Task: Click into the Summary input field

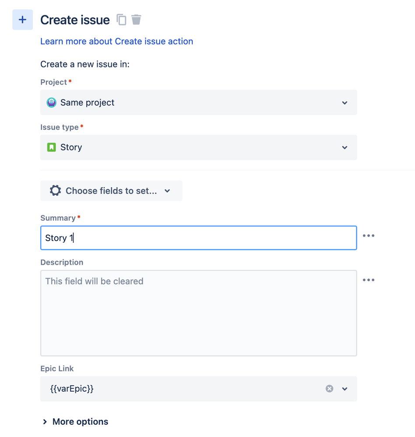Action: tap(198, 238)
